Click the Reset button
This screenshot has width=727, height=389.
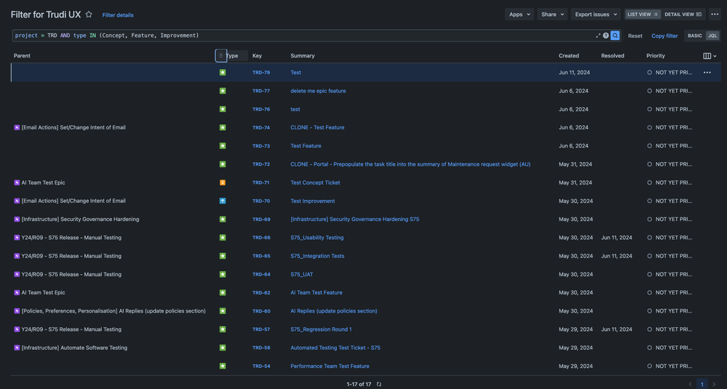[x=635, y=36]
